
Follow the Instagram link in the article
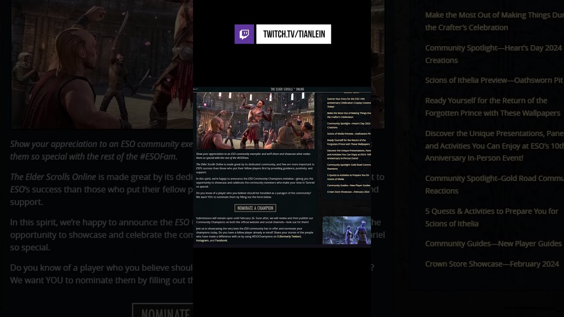tap(202, 240)
